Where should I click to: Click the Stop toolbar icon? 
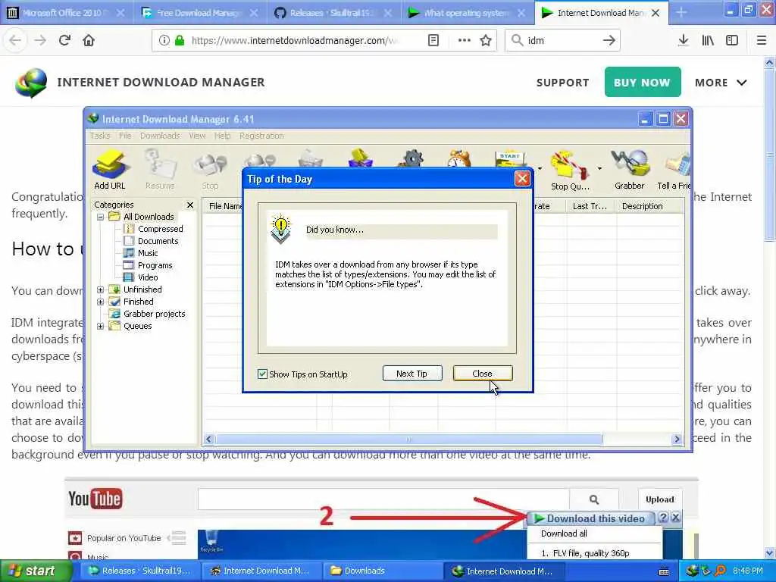tap(210, 169)
